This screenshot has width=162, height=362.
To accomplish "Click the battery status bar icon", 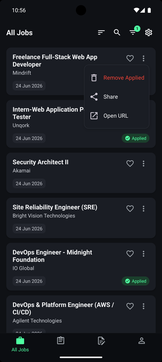I will tap(149, 10).
